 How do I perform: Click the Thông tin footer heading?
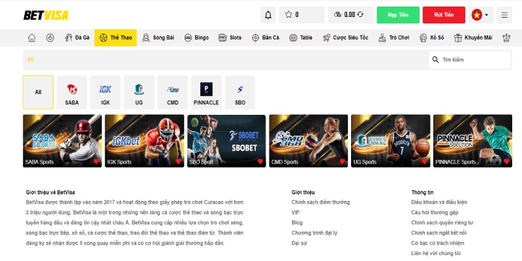coord(422,192)
